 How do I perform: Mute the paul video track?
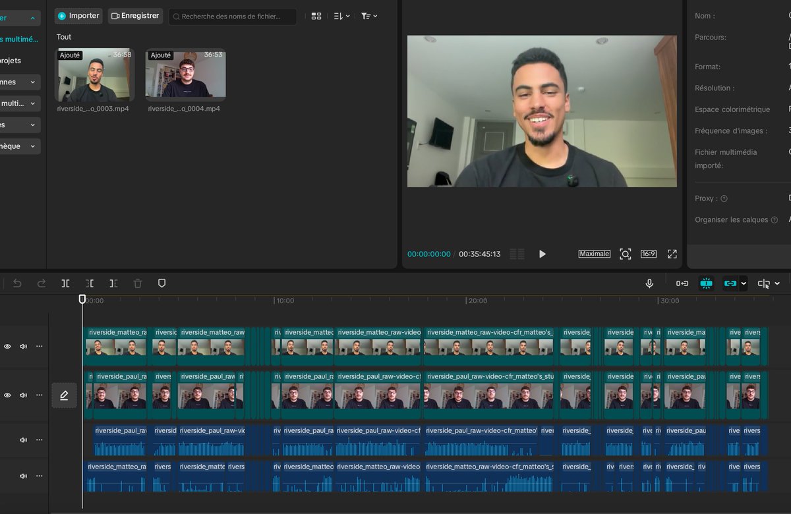[x=23, y=395]
